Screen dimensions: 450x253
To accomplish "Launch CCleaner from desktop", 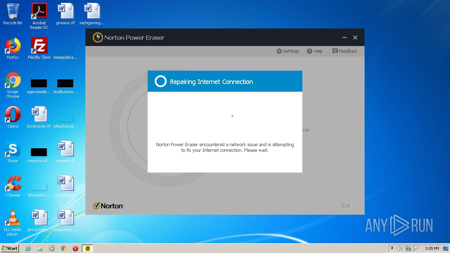I will click(13, 186).
